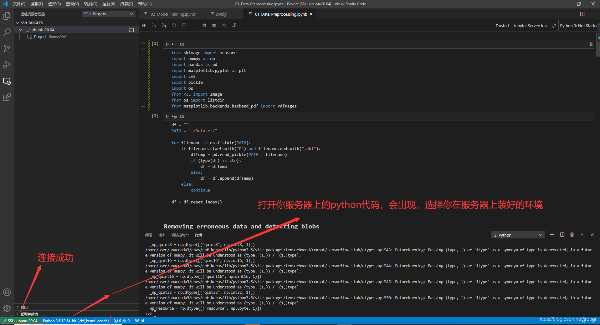Open the 终端(T) menu
Image resolution: width=600 pixels, height=325 pixels.
click(126, 4)
